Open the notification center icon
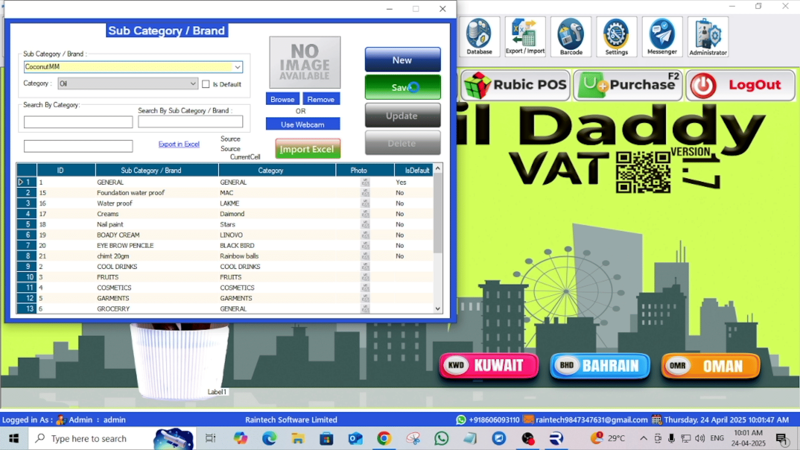The height and width of the screenshot is (450, 800). pyautogui.click(x=782, y=438)
